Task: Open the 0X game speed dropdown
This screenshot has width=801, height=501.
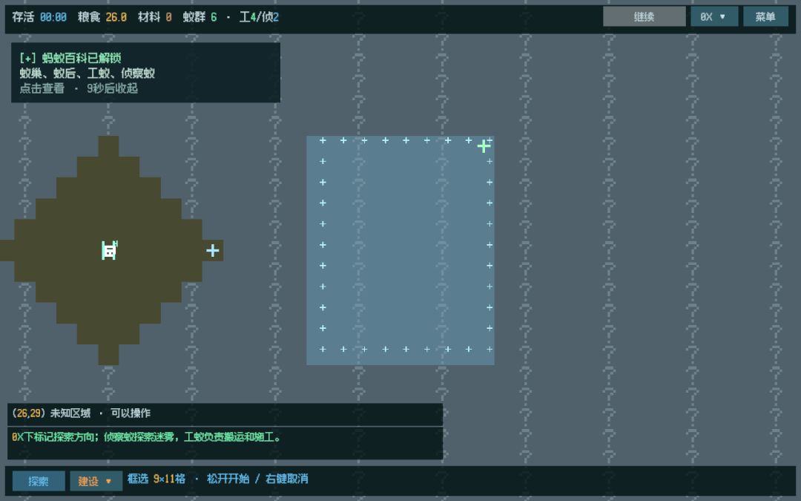Action: coord(714,17)
